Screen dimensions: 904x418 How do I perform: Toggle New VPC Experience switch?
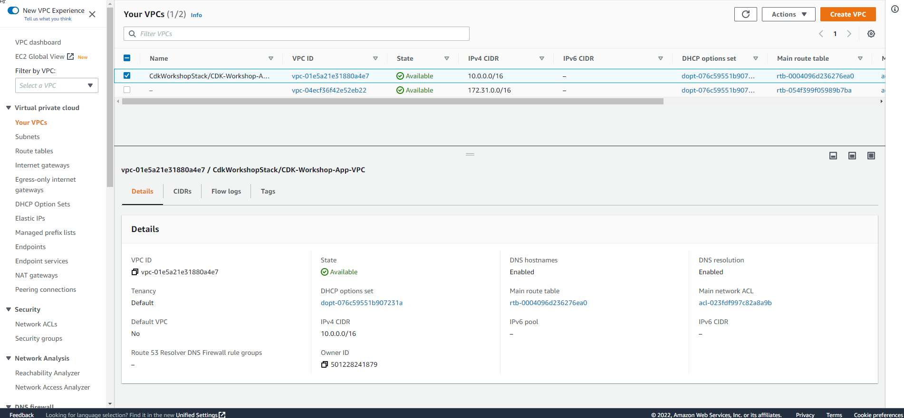13,10
